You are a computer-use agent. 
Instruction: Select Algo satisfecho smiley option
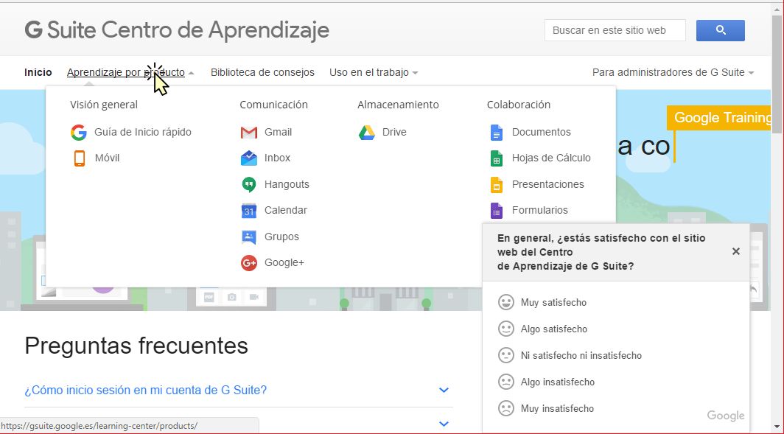click(506, 329)
